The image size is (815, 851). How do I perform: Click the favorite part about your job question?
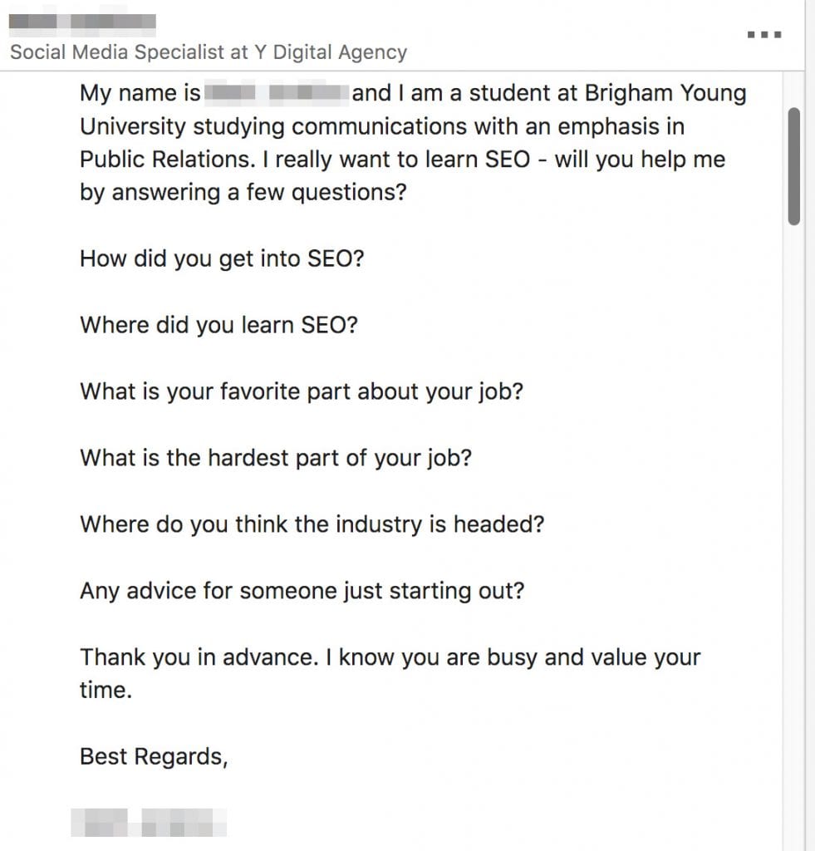(301, 391)
